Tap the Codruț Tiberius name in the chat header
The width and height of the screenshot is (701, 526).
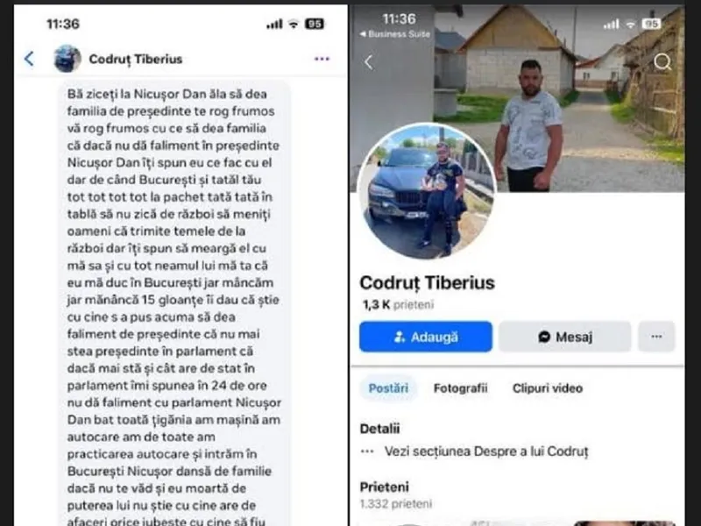[x=136, y=59]
